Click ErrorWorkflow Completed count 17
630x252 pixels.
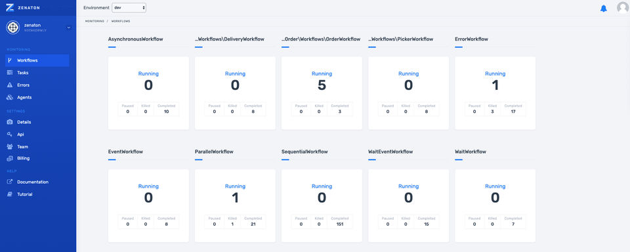point(513,112)
